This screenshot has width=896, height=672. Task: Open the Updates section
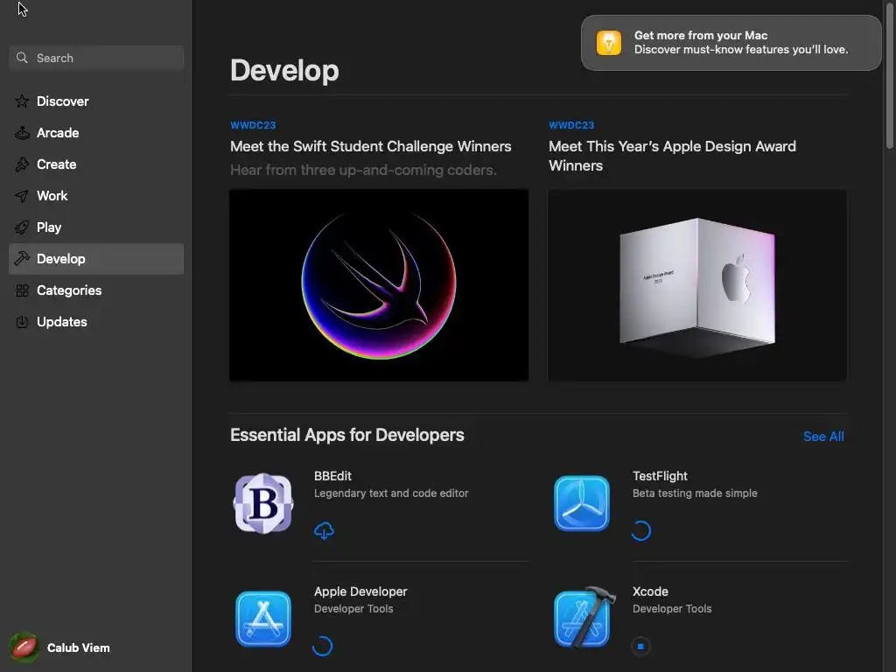(x=96, y=322)
